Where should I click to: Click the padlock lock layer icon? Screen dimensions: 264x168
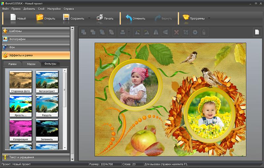pos(204,32)
